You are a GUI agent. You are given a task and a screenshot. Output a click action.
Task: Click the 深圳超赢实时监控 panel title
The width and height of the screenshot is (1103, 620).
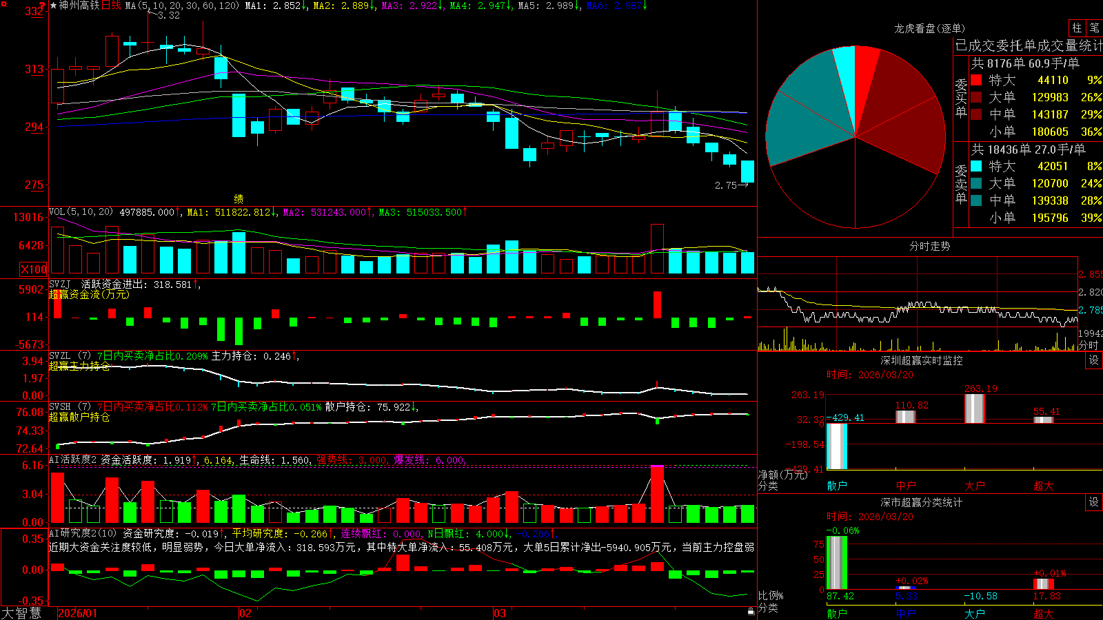[921, 360]
